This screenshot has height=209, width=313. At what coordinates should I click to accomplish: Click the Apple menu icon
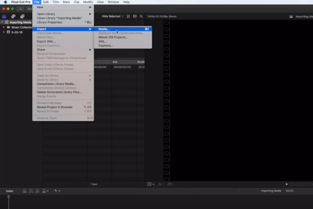pyautogui.click(x=5, y=2)
